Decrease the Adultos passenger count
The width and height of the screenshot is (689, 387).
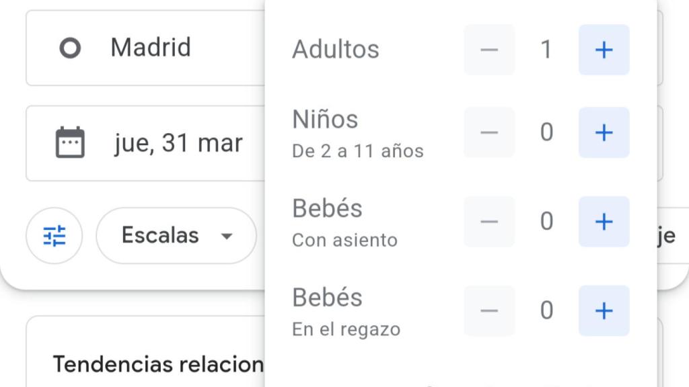489,50
